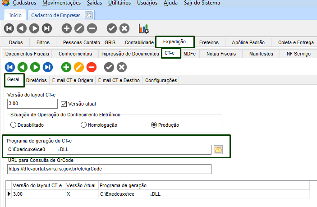Viewport: 317px width, 207px height.
Task: Open the Filtros tab
Action: point(43,42)
